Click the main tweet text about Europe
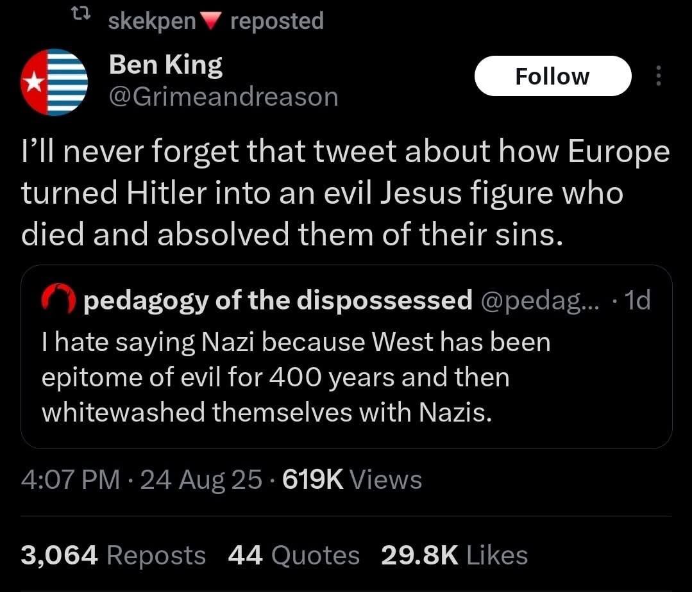Screen dimensions: 692x592 click(x=345, y=193)
